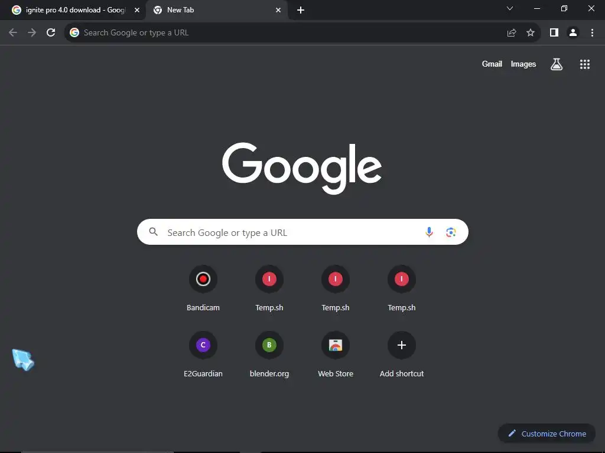Screen dimensions: 605x453
Task: Reload the current page
Action: pos(51,33)
